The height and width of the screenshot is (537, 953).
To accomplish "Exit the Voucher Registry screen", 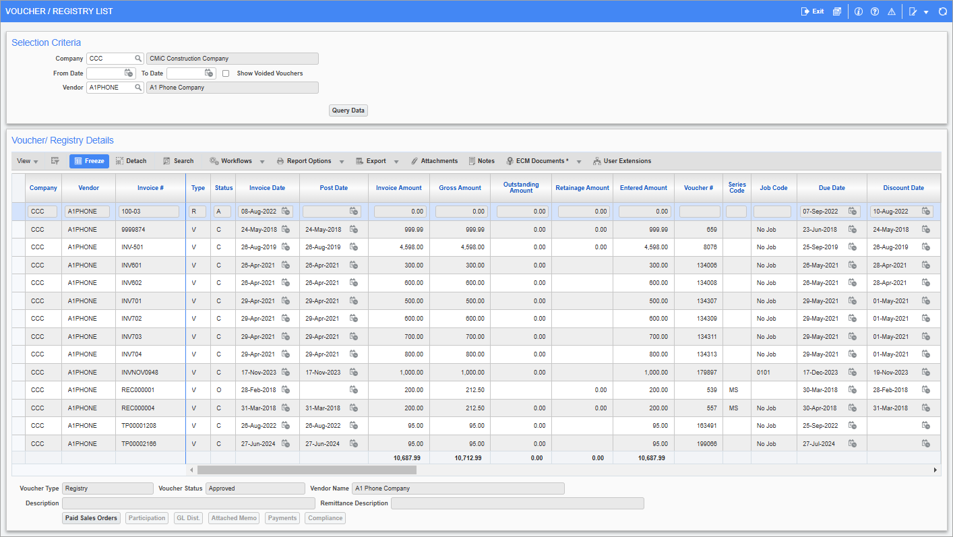I will pyautogui.click(x=811, y=11).
